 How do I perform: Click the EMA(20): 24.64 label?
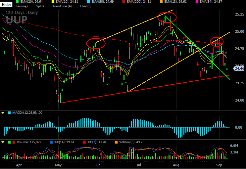31,2
